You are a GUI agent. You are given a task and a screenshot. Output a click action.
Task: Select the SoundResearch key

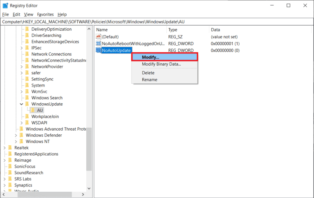29,173
